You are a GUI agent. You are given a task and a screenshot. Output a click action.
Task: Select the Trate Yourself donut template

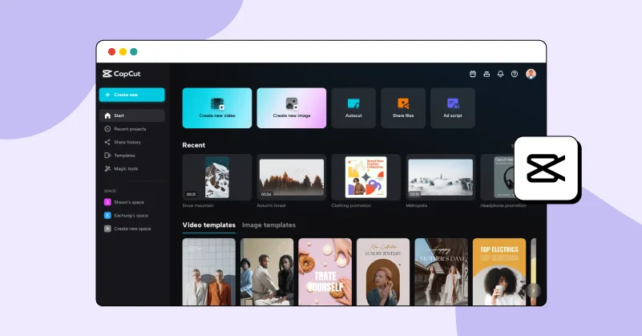tap(325, 272)
